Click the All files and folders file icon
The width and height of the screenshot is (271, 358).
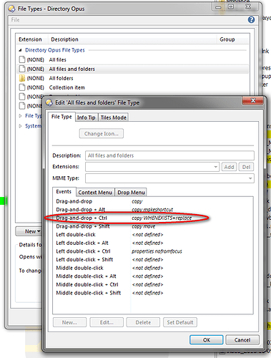tap(22, 69)
